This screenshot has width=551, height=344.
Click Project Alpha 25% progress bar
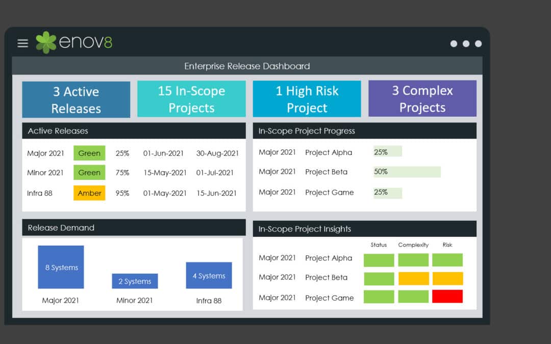pyautogui.click(x=388, y=151)
